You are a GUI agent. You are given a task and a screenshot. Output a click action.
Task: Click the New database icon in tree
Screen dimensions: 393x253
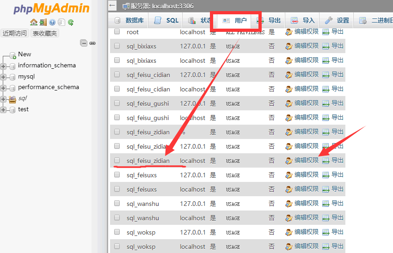(x=12, y=55)
